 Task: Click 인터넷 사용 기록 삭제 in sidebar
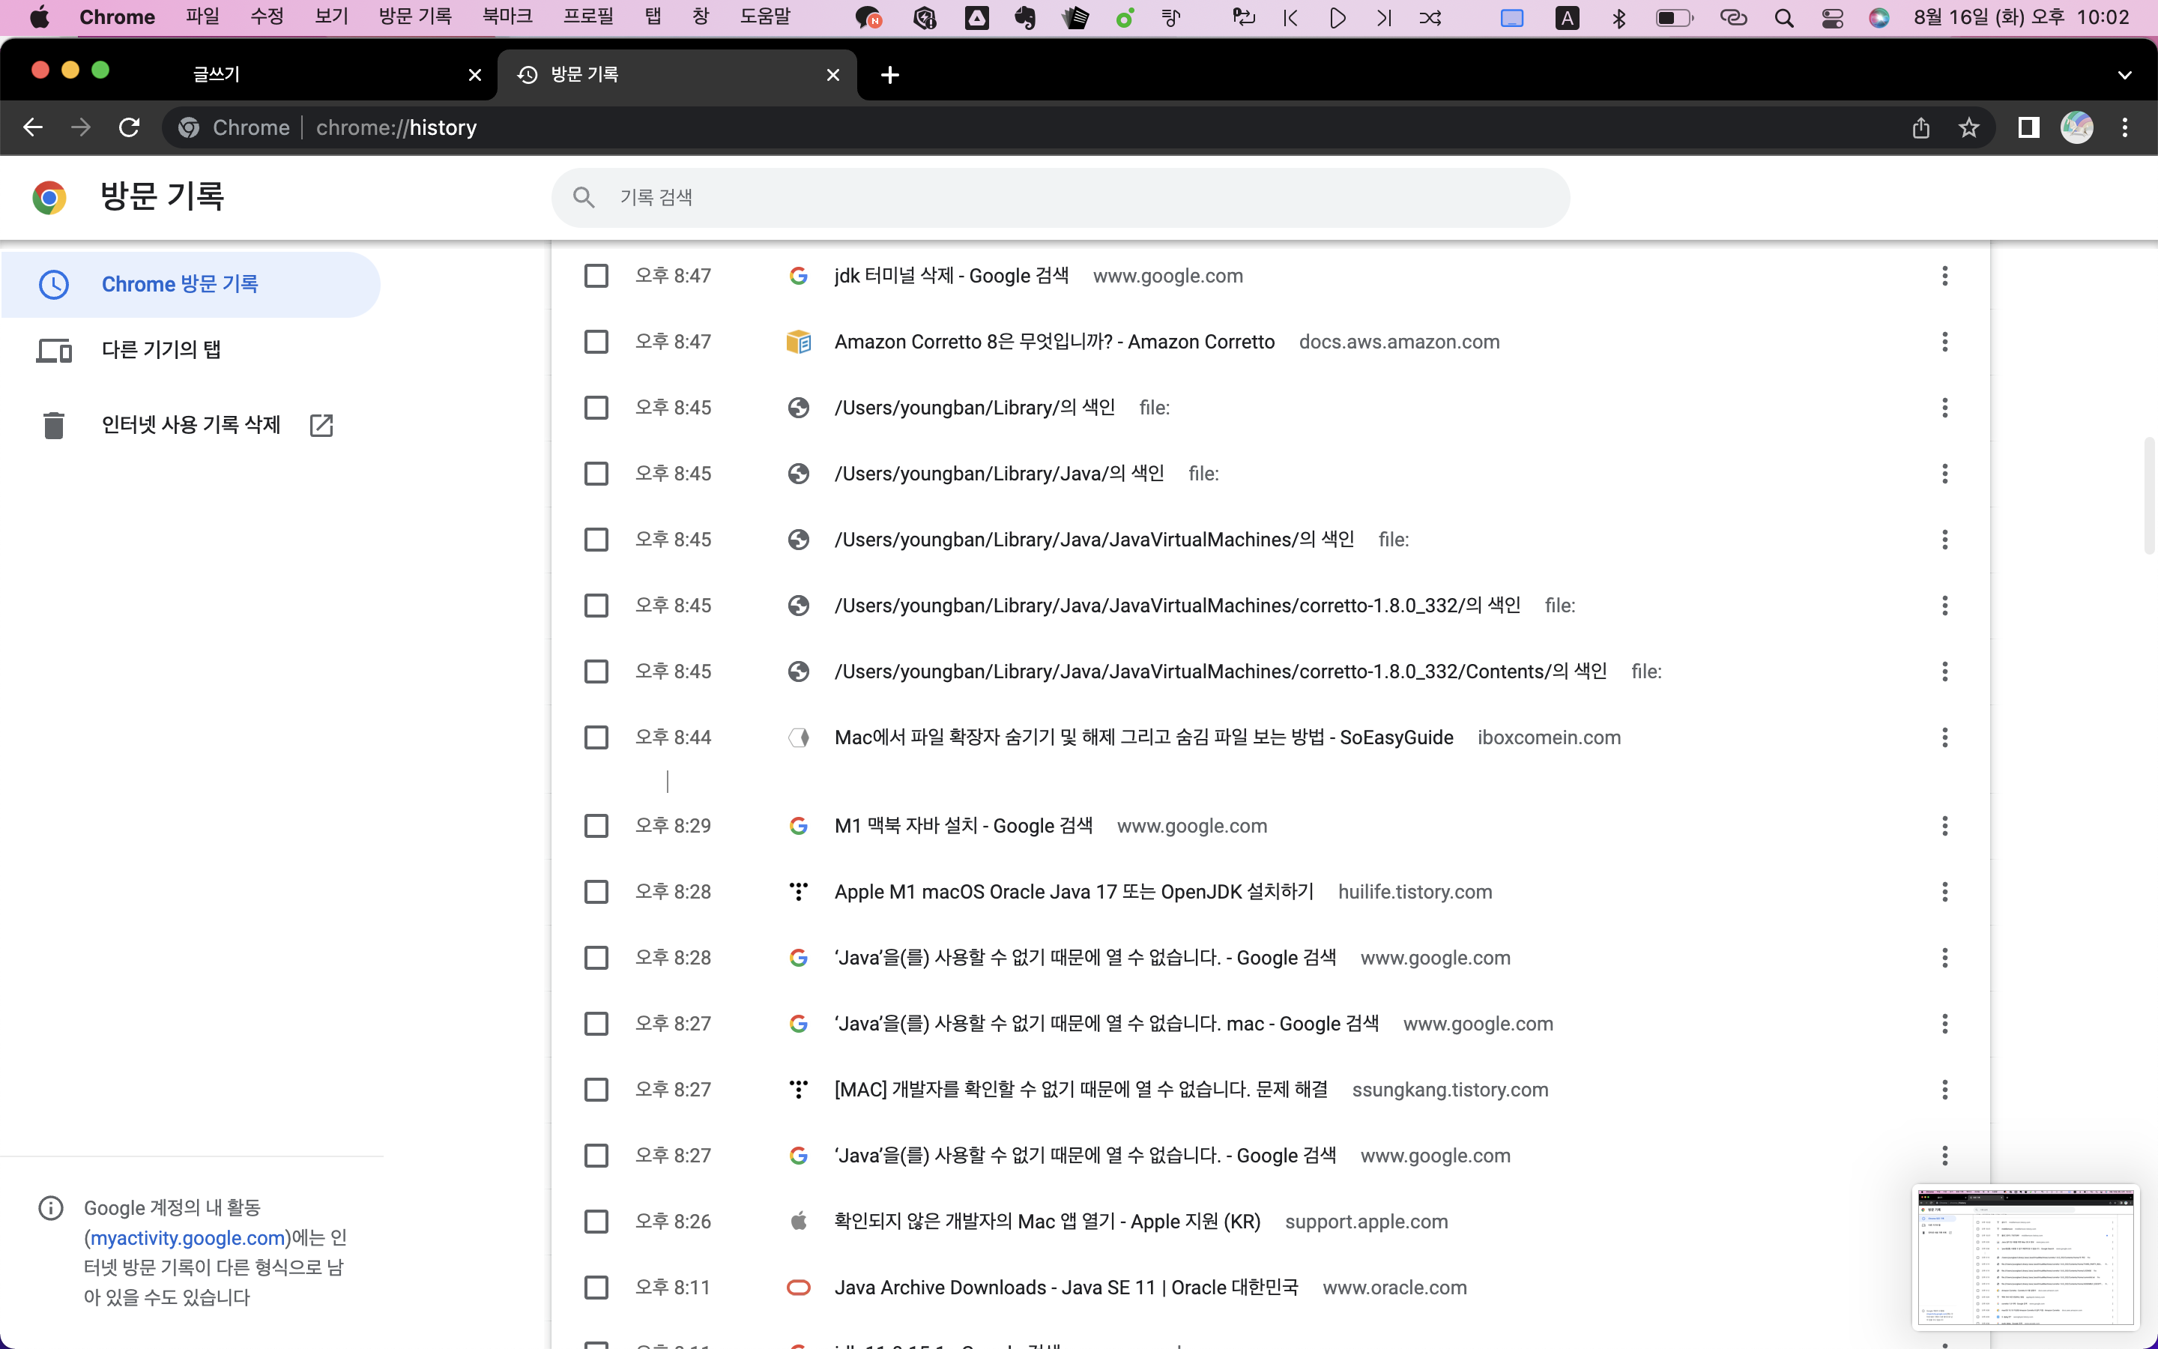tap(191, 425)
